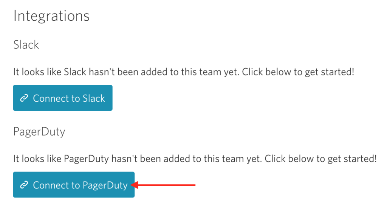The height and width of the screenshot is (208, 387).
Task: Select the Integrations page heading
Action: 51,16
